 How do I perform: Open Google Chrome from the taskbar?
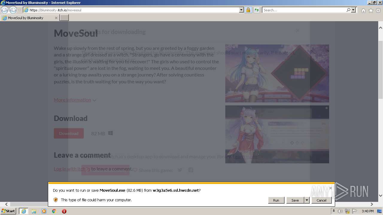[54, 211]
